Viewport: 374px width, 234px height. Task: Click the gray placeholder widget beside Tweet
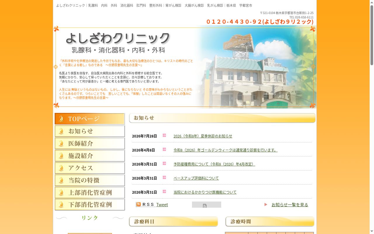[207, 205]
